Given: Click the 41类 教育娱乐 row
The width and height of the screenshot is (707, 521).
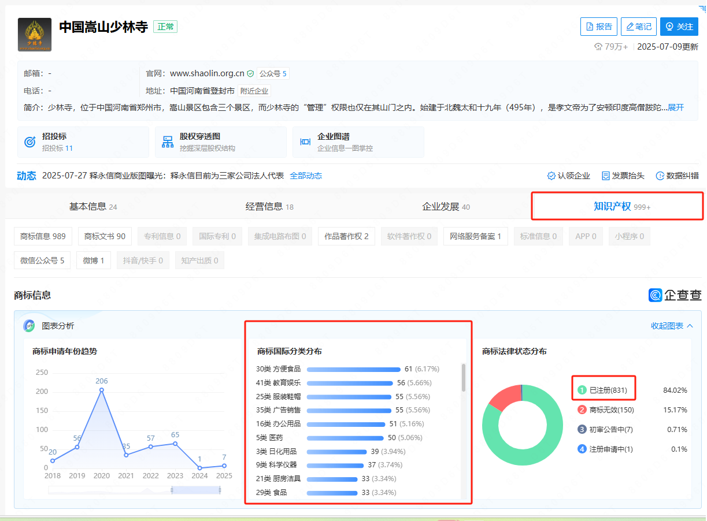Looking at the screenshot, I should click(x=344, y=382).
